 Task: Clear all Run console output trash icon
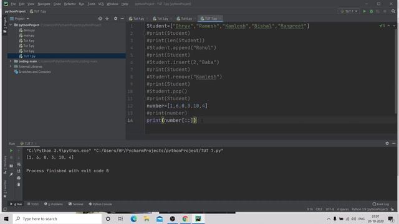(19, 184)
